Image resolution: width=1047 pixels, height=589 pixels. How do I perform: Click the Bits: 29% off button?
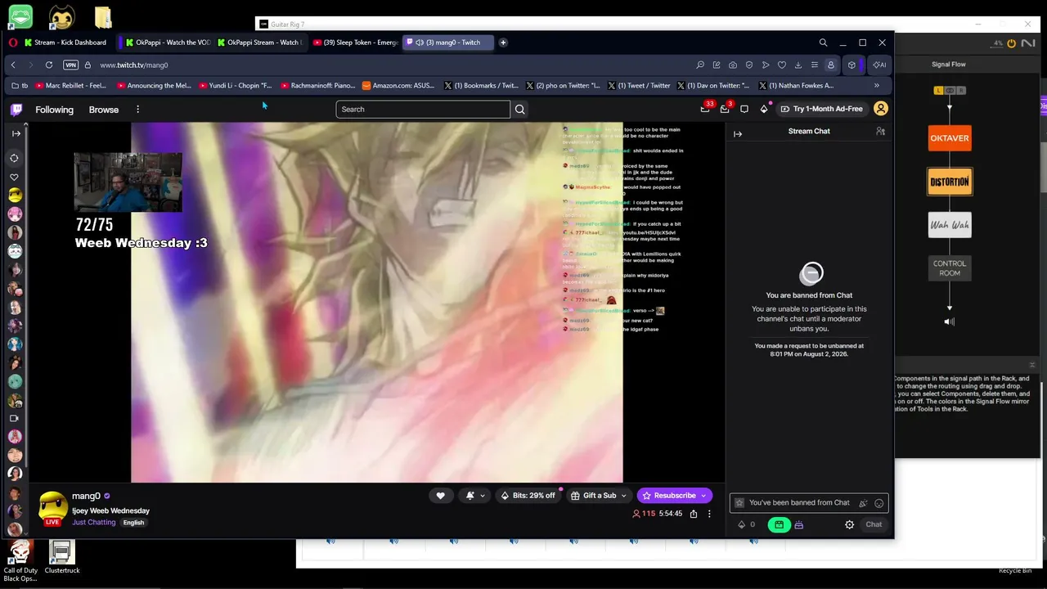(x=528, y=496)
